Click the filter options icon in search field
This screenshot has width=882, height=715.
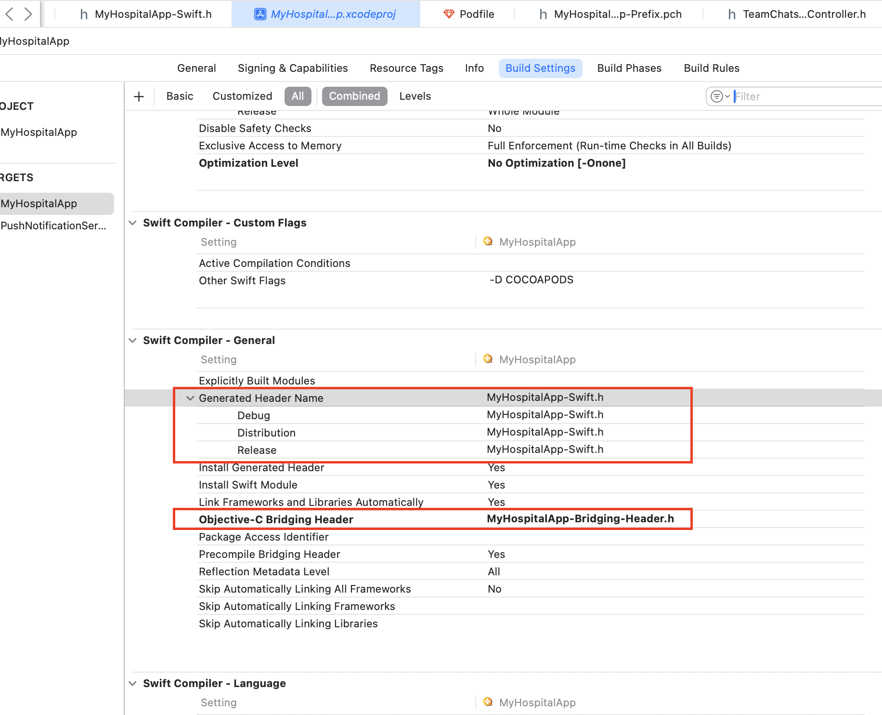(720, 96)
